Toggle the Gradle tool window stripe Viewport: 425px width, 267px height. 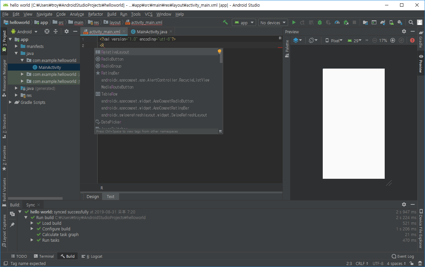click(x=421, y=39)
